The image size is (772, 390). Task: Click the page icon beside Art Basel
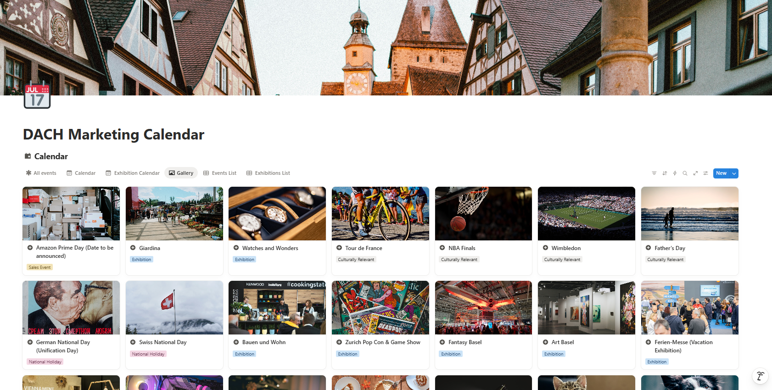point(545,342)
